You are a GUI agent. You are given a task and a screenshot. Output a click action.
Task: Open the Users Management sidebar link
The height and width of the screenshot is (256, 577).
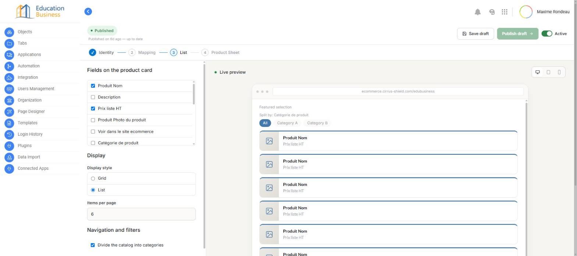[x=36, y=89]
